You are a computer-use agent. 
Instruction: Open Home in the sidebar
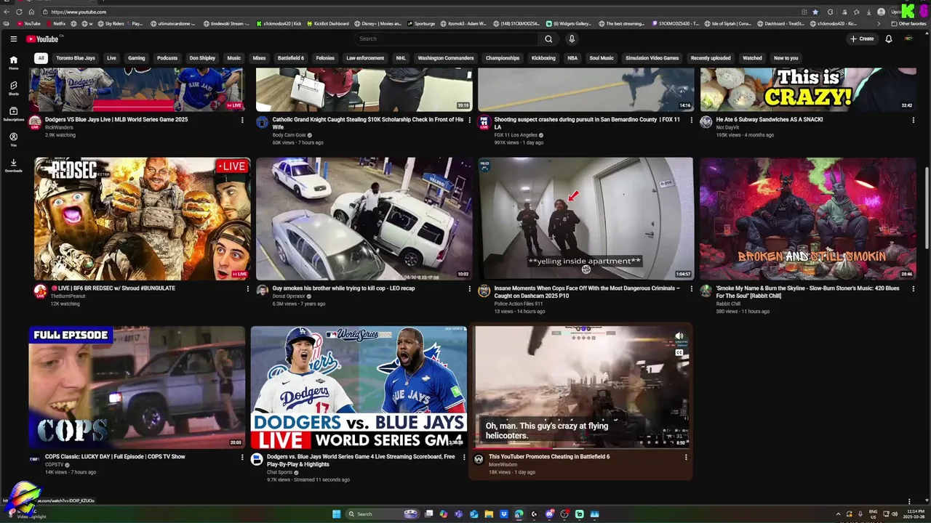(13, 62)
